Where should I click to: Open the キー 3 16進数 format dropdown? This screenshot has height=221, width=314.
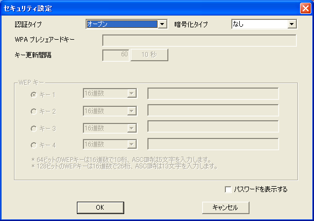coord(110,128)
